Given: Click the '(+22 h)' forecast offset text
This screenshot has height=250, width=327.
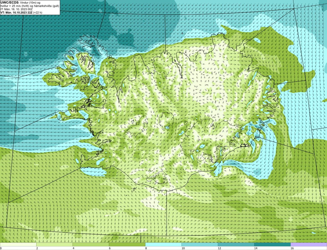Looking at the screenshot, I should click(38, 13).
